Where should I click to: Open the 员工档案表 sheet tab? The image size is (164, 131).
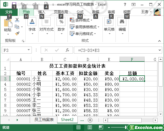coord(44,120)
